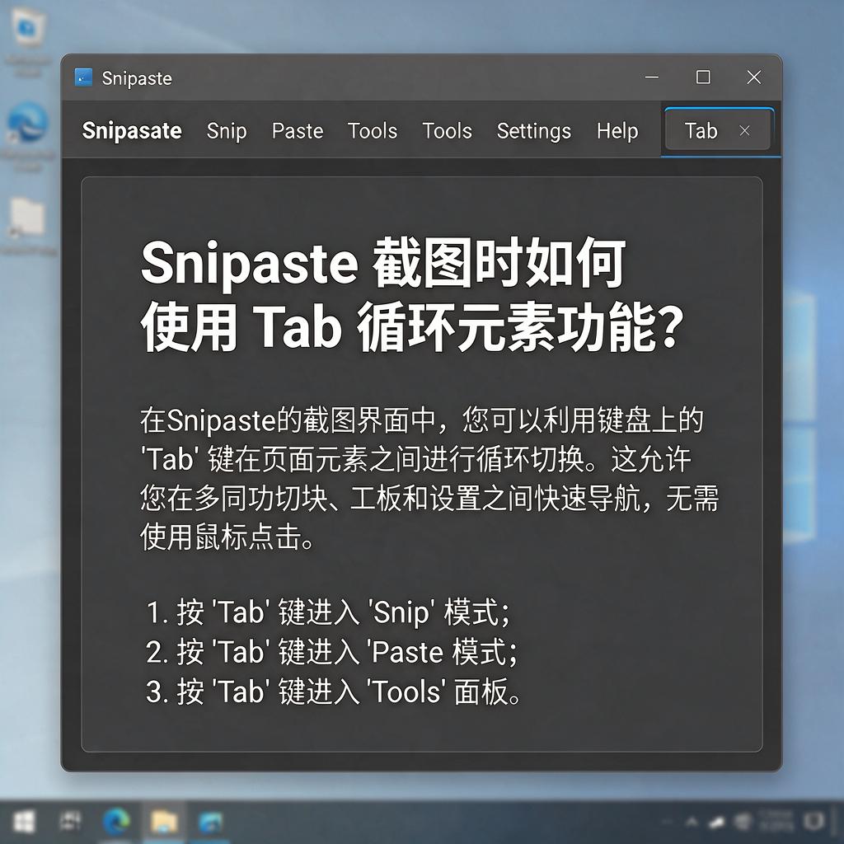Minimize the Snipaste window
The image size is (844, 844).
(652, 77)
